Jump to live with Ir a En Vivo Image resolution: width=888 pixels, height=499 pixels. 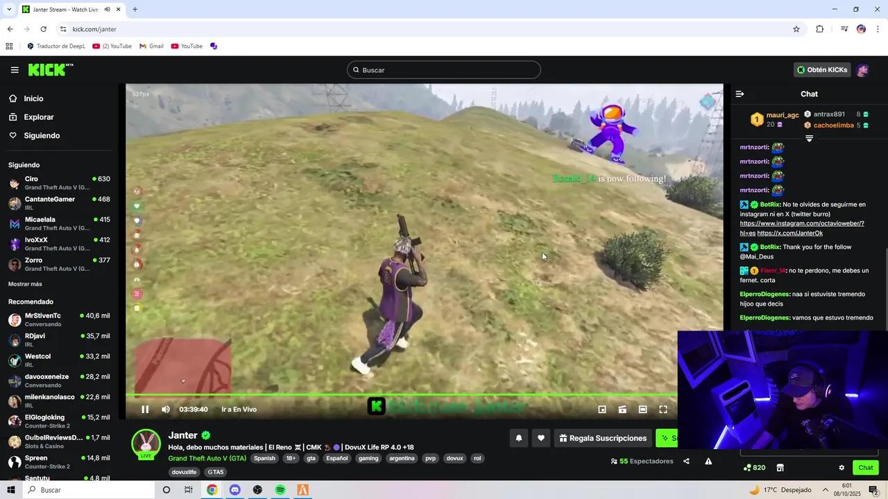(239, 410)
